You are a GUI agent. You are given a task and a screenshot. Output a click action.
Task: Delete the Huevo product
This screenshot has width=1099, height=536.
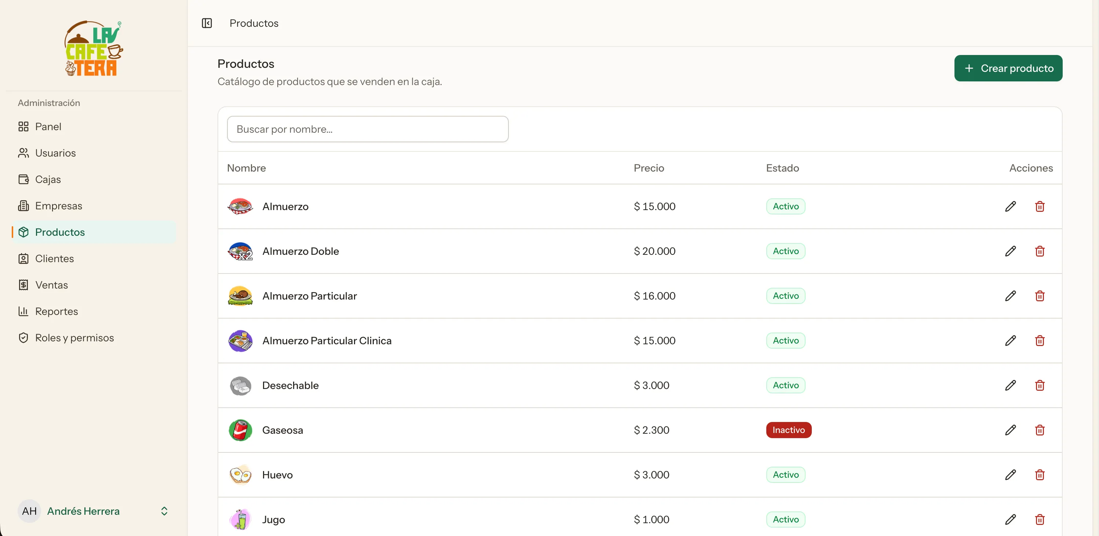pyautogui.click(x=1040, y=475)
